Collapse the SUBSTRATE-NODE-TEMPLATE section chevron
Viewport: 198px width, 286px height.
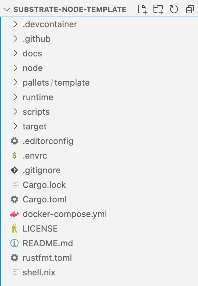(x=7, y=10)
